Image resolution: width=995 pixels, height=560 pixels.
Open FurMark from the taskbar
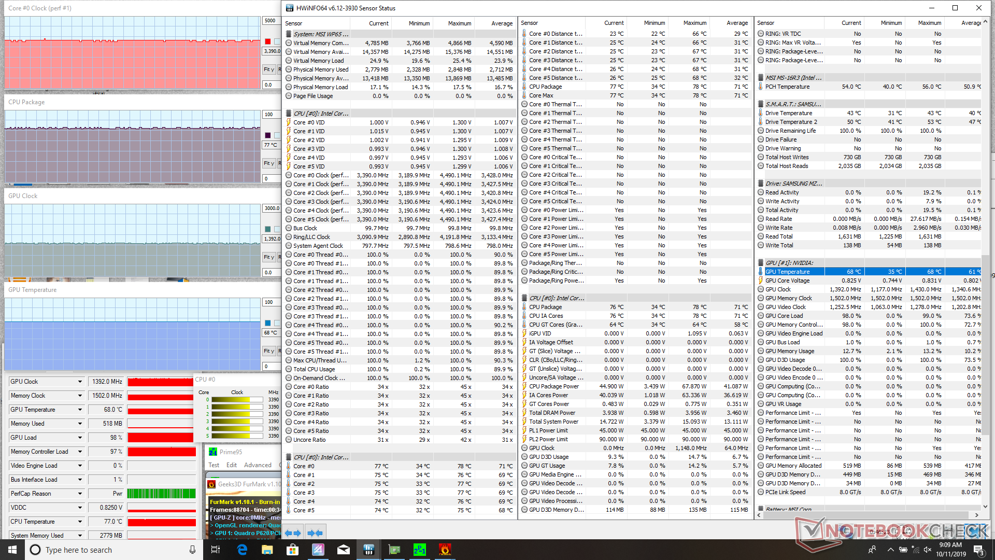(445, 550)
